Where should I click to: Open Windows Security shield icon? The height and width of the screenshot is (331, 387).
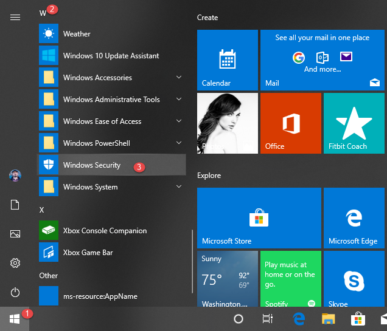click(x=49, y=165)
